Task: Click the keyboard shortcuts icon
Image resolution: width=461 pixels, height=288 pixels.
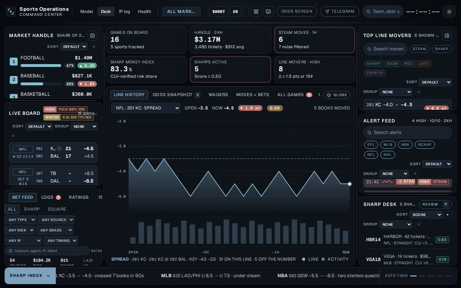Action: click(268, 12)
